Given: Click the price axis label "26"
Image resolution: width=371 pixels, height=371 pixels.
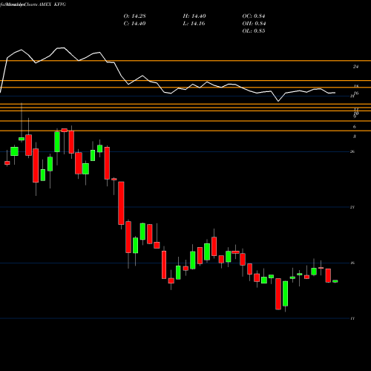Looking at the screenshot, I should pos(352,151).
